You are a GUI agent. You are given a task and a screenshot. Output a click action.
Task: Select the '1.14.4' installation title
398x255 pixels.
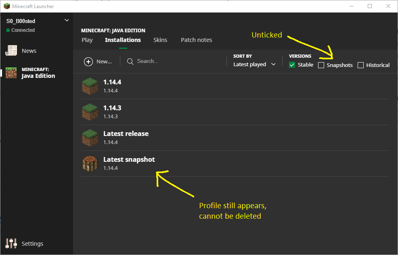tap(112, 82)
